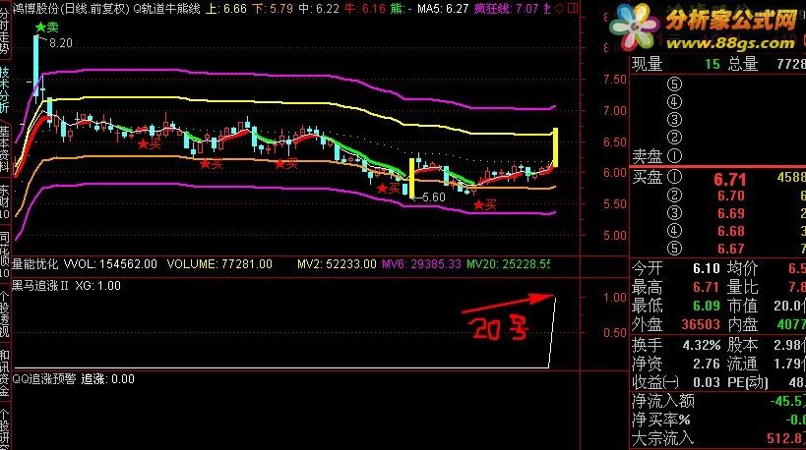Click the 8.20 high price label
Viewport: 806px width, 450px height.
(61, 43)
